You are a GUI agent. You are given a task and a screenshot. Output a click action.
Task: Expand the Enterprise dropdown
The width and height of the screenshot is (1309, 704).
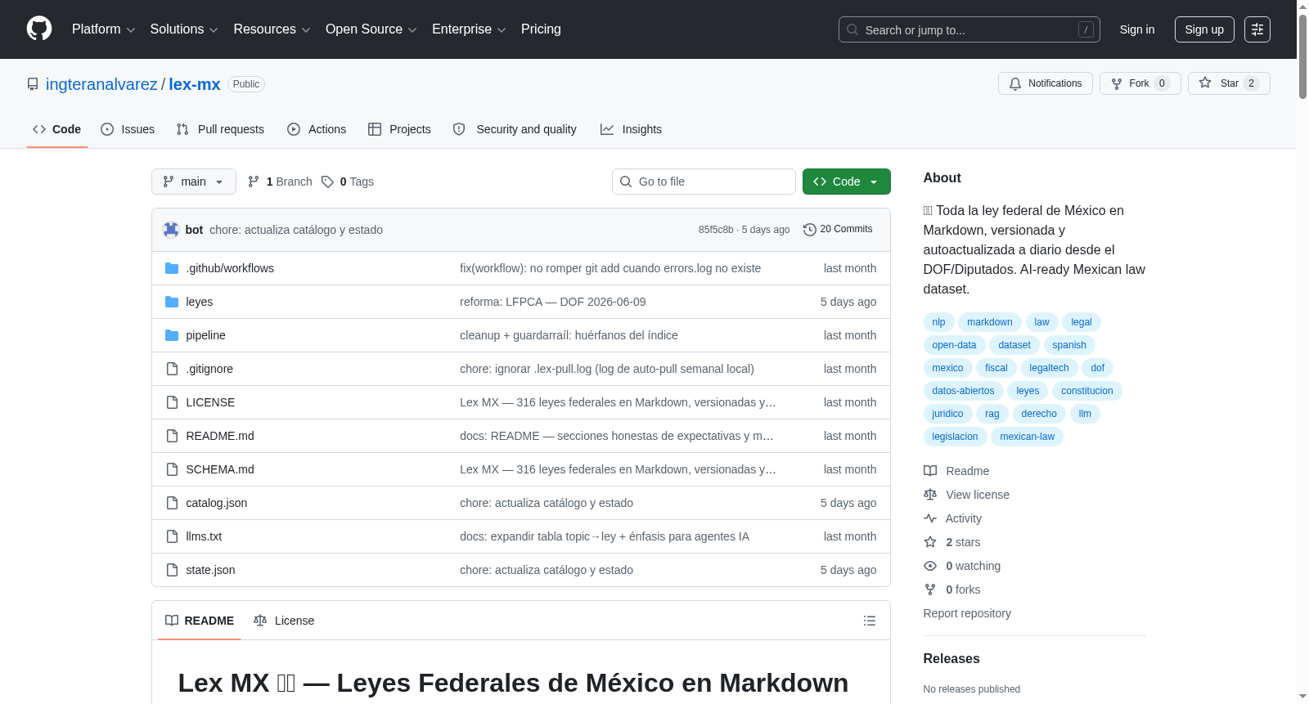(x=469, y=29)
